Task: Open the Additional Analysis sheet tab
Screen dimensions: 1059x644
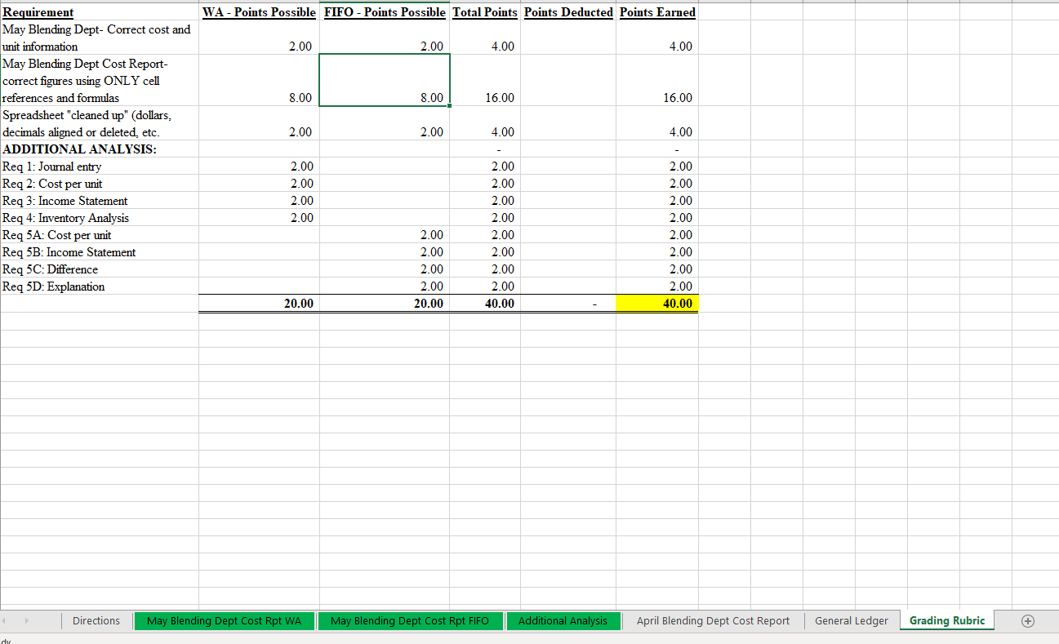Action: click(x=563, y=621)
